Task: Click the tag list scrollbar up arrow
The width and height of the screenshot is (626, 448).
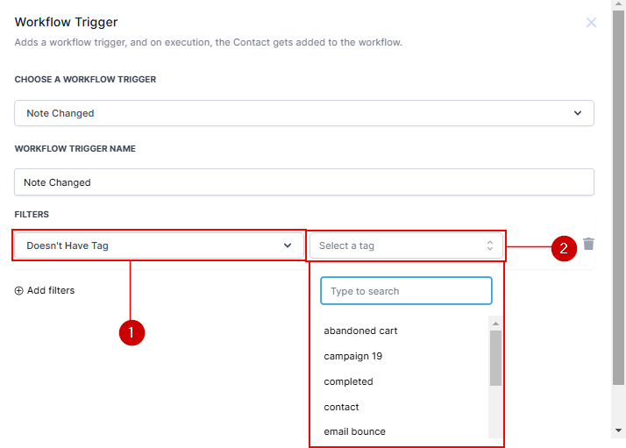Action: pos(495,324)
